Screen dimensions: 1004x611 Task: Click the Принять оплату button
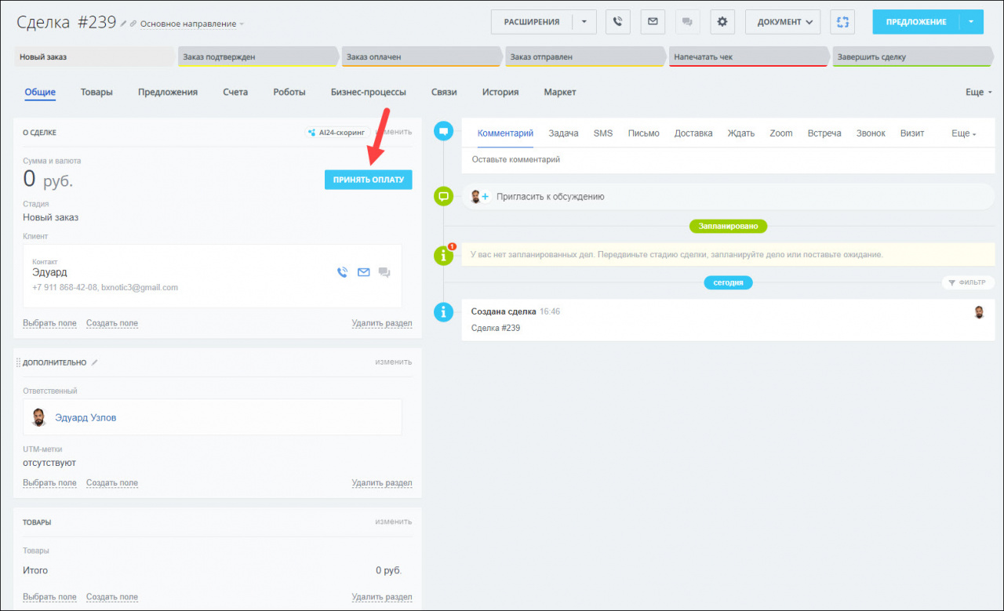[x=368, y=180]
